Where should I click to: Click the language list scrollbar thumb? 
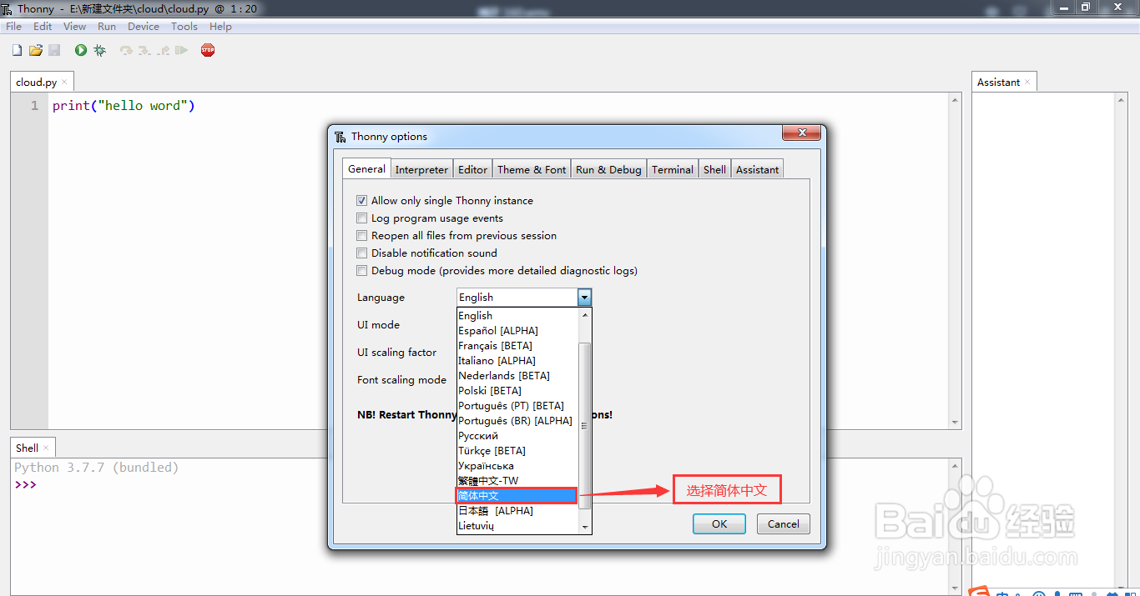coord(585,425)
